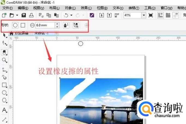The image size is (186, 124).
Task: Open the 文本 menu
Action: pos(118,8)
